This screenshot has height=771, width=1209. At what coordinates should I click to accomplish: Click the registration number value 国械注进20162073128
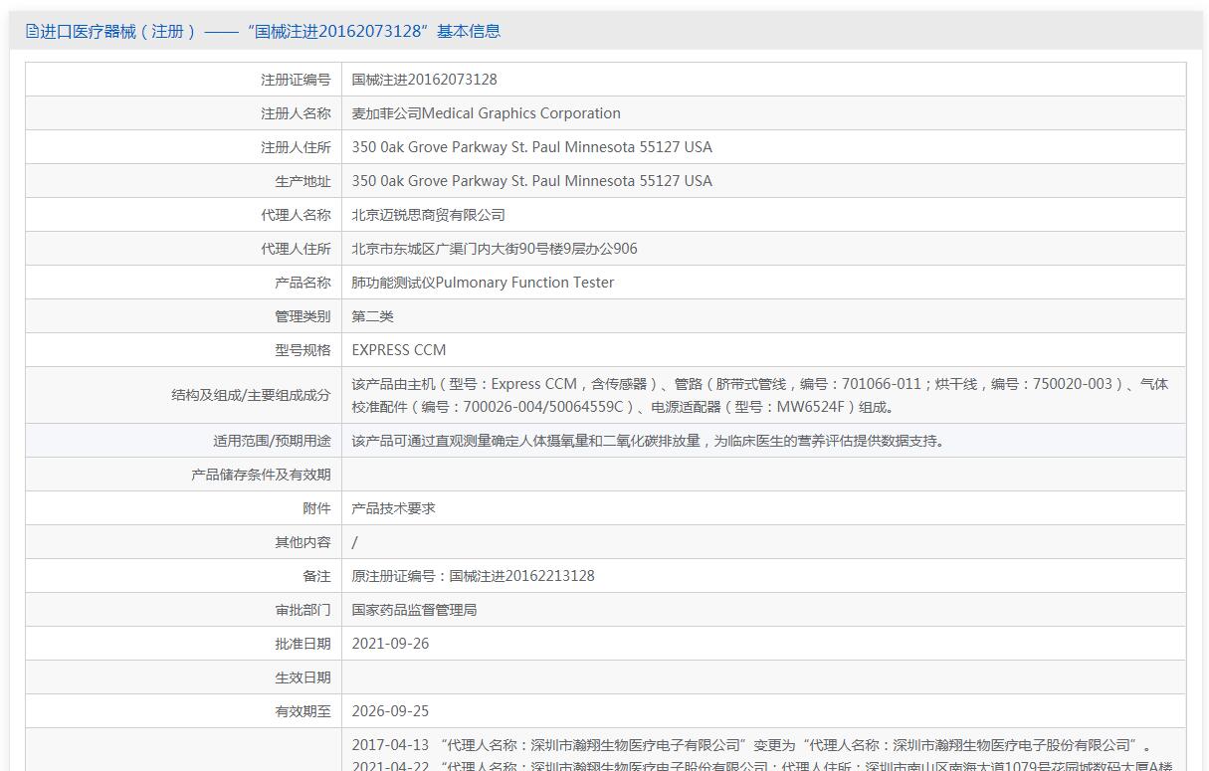coord(424,80)
